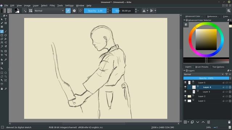Adjust layer Opacity 100% slider

(206, 78)
